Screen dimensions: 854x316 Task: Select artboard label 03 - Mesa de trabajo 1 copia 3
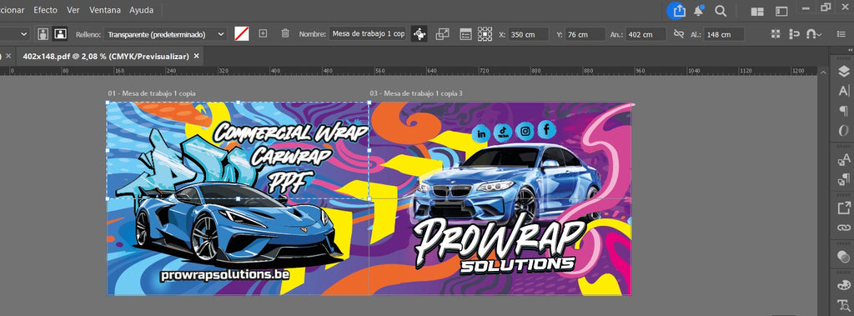click(416, 93)
